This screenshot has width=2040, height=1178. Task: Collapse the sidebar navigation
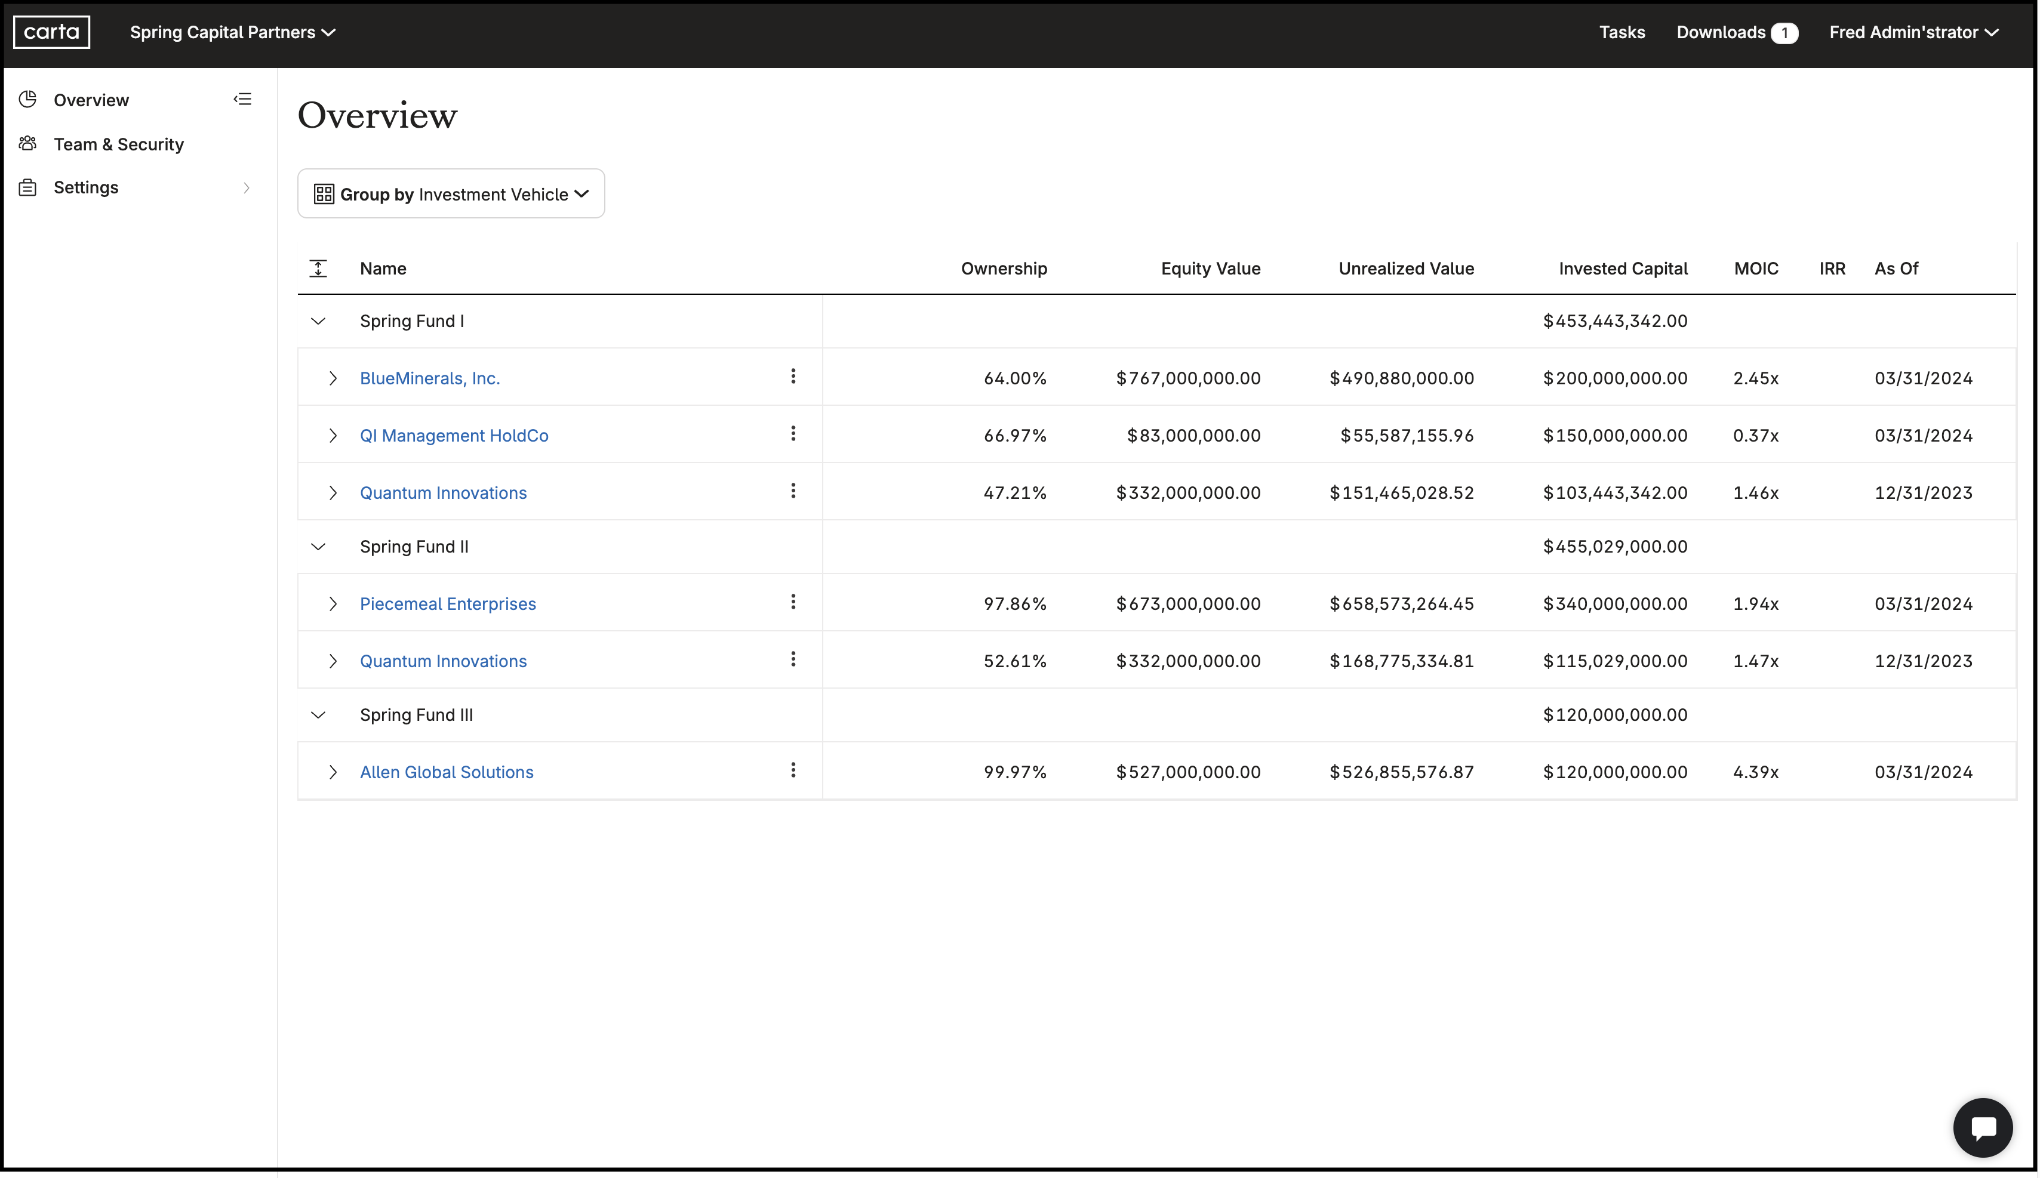(242, 98)
